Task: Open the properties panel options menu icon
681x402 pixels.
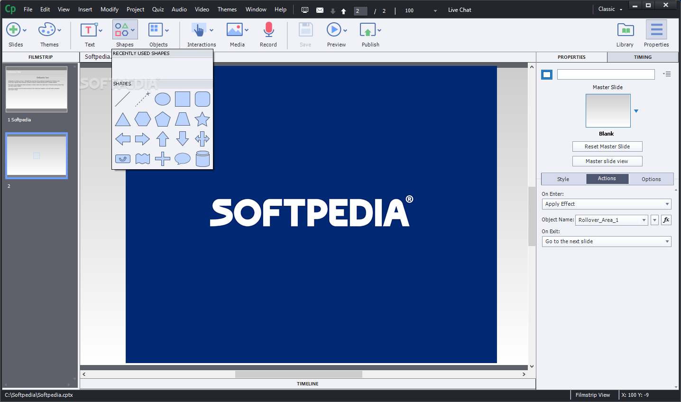Action: pos(667,74)
